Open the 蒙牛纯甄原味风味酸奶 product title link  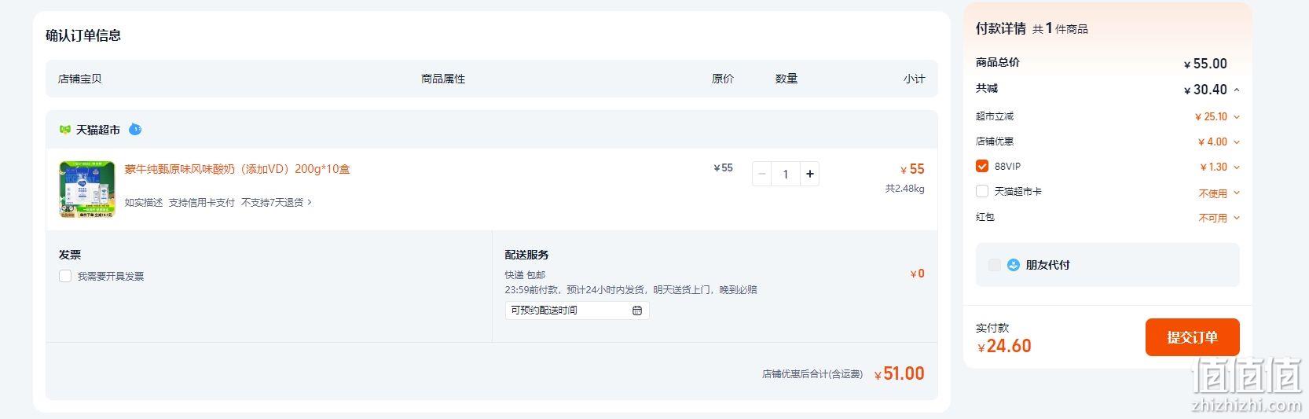pyautogui.click(x=237, y=169)
